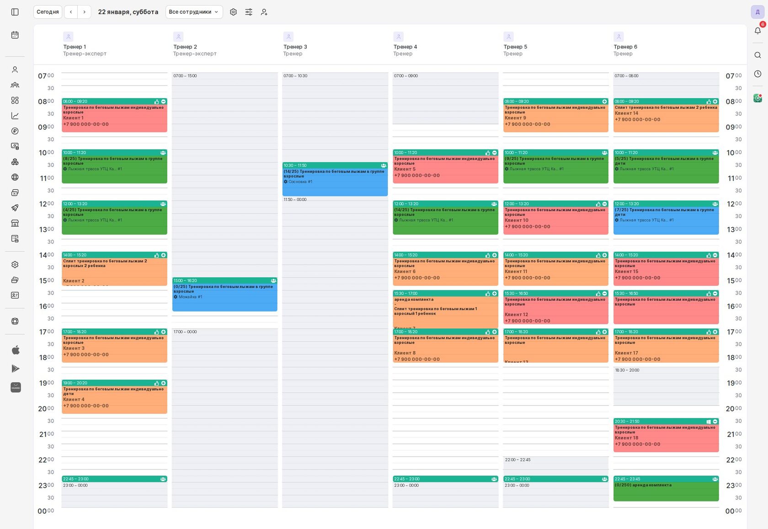Click Тренер 6 avatar thumbnail

tap(619, 37)
